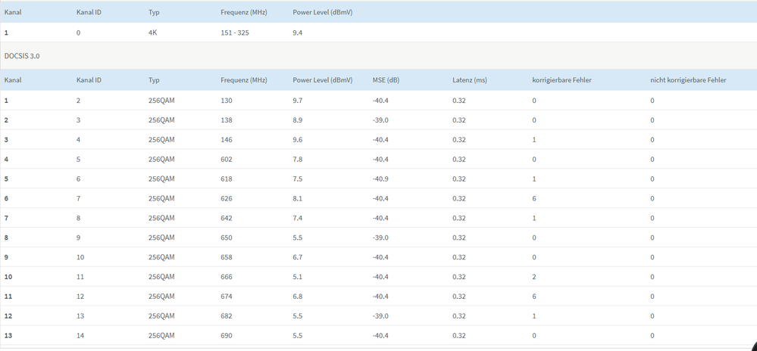This screenshot has height=351, width=757.
Task: Click the power level 7.8 value
Action: coord(297,159)
